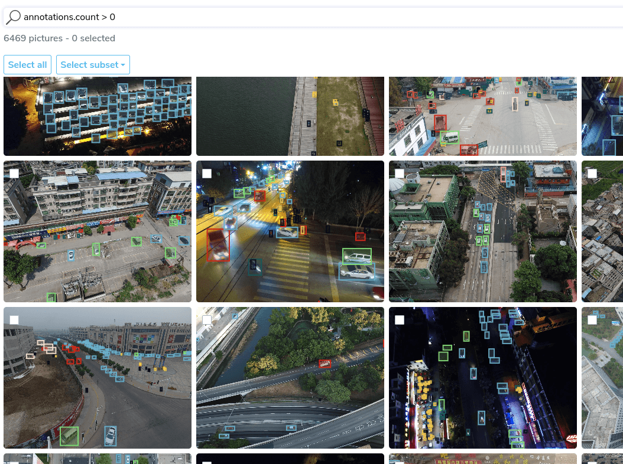
Task: Tick checkbox on construction site curved road picture
Action: tap(14, 320)
